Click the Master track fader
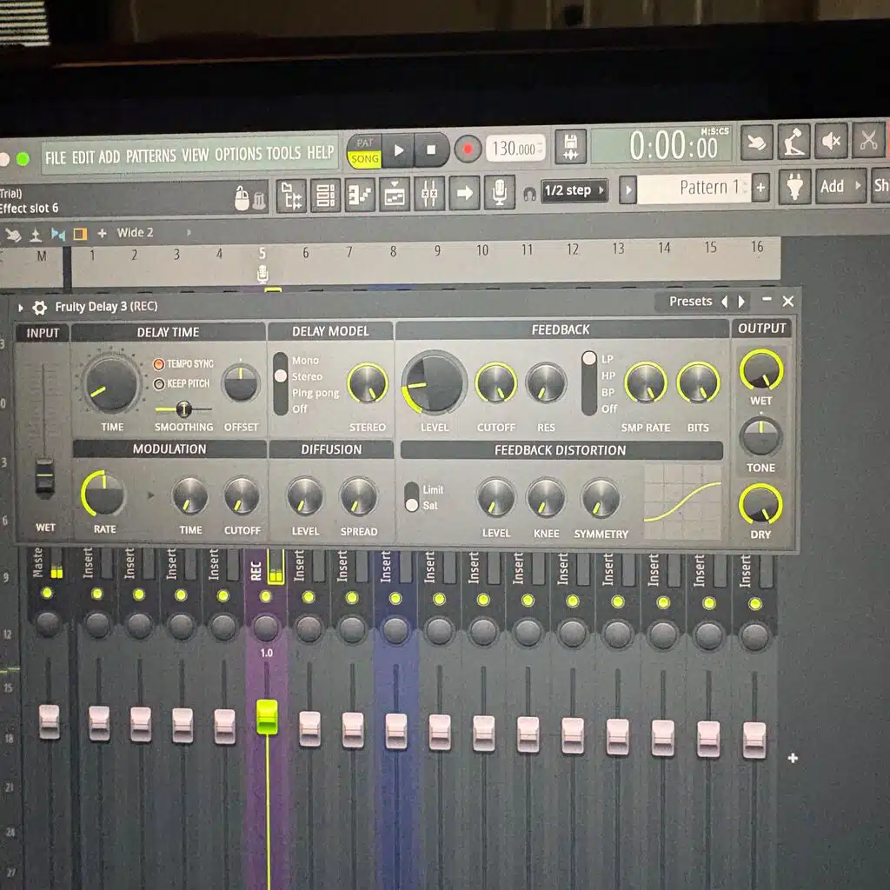Viewport: 890px width, 890px height. pyautogui.click(x=49, y=722)
